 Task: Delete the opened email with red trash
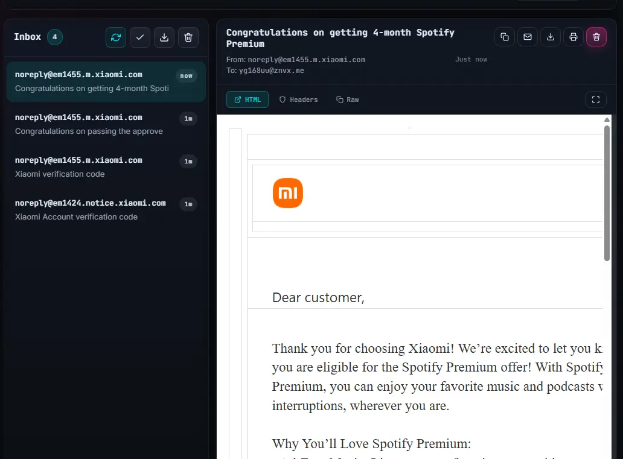point(596,37)
